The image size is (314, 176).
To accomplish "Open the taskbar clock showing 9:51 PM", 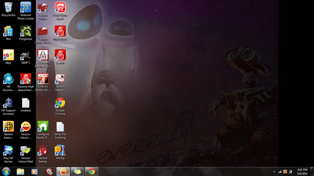I will [302, 172].
